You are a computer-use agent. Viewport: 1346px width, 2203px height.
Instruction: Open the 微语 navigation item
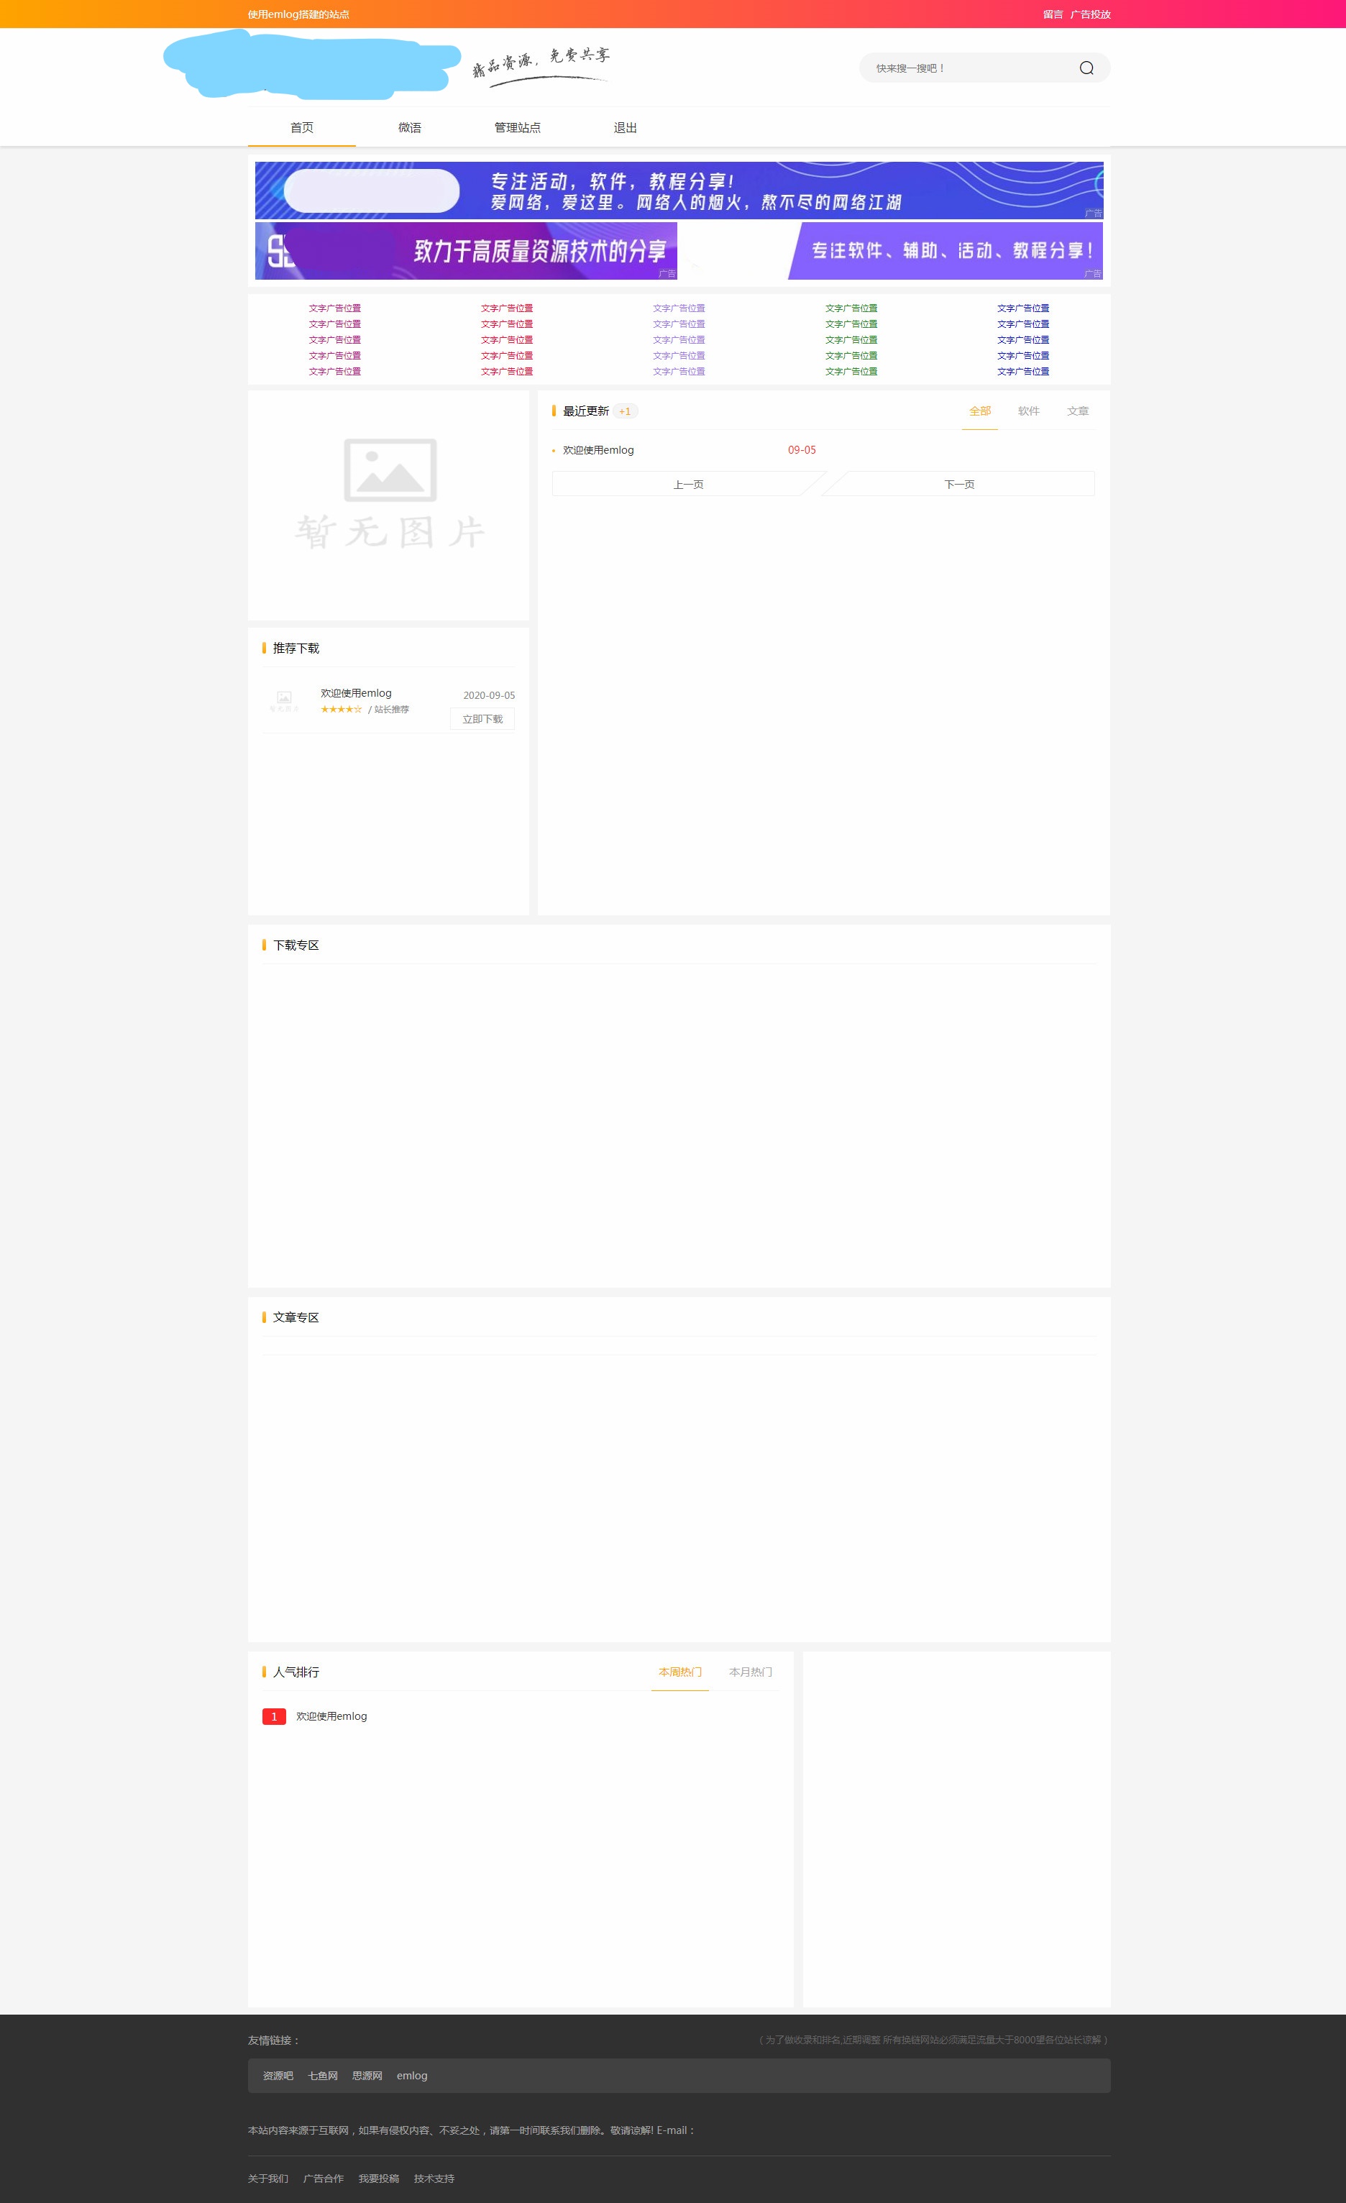pyautogui.click(x=410, y=128)
